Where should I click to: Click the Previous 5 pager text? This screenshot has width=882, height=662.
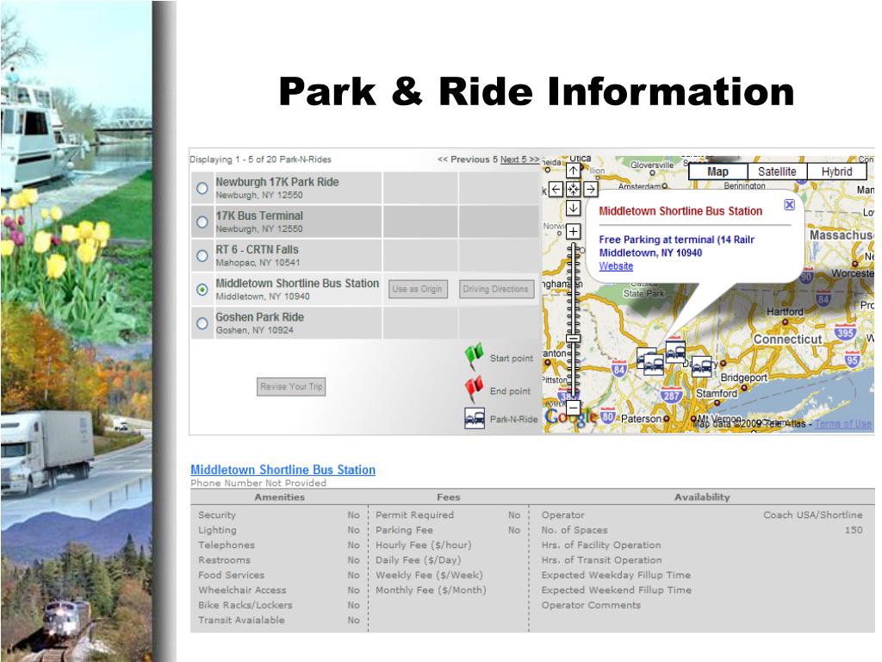point(468,159)
